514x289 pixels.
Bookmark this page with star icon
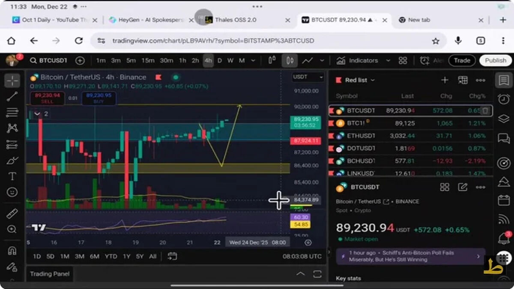(x=436, y=41)
